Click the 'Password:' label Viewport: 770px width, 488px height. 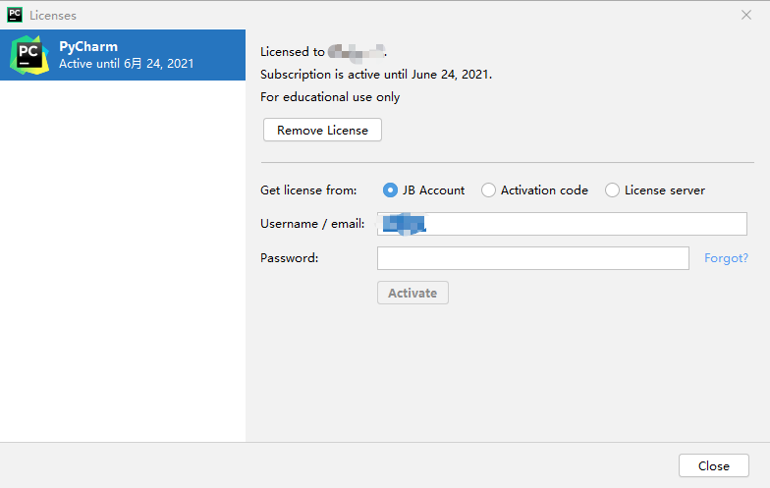289,257
